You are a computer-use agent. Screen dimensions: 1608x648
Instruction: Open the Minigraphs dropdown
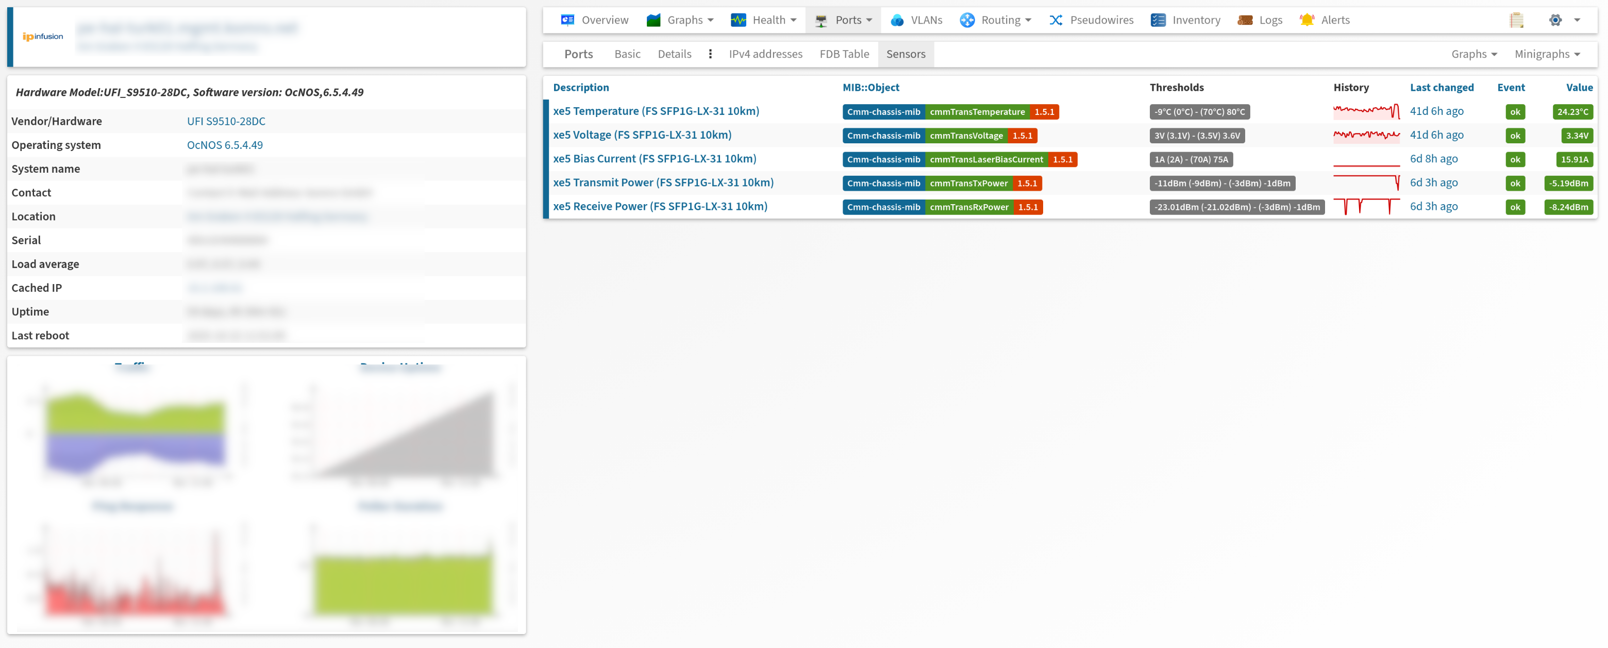tap(1547, 54)
